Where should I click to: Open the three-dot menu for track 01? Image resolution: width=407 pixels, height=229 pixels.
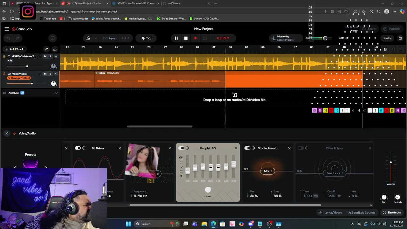40,56
